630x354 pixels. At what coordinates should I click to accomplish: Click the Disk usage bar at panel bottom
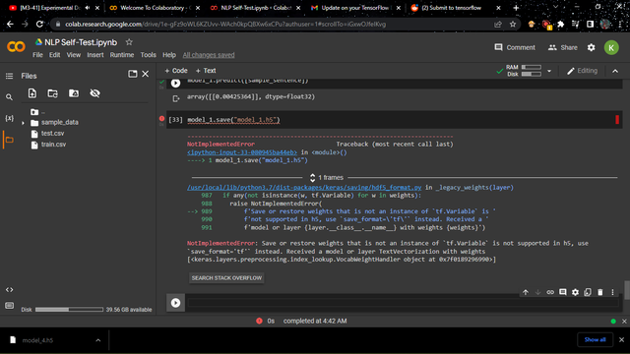pyautogui.click(x=69, y=310)
